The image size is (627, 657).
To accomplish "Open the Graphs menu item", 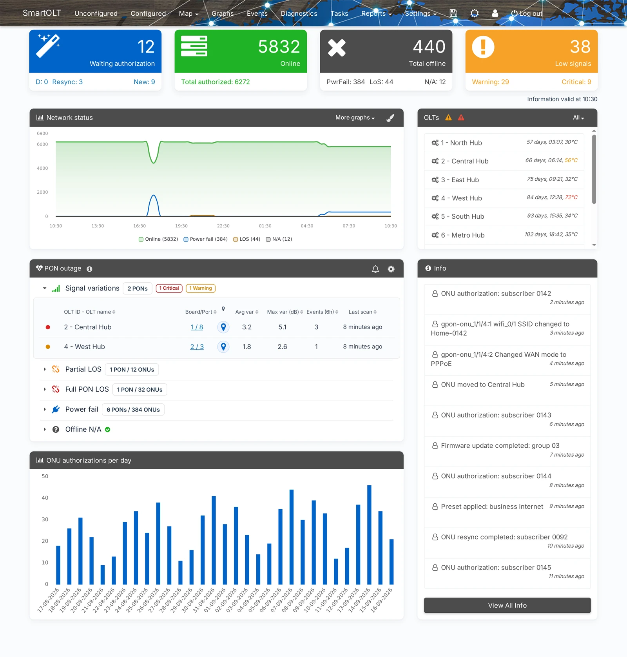I will click(223, 14).
